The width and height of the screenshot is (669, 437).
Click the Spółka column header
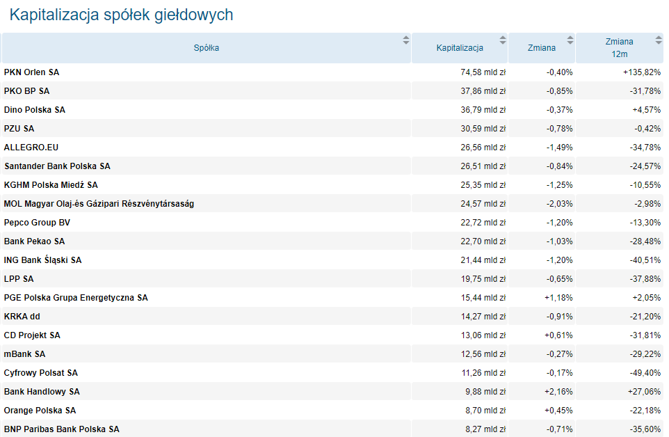206,48
